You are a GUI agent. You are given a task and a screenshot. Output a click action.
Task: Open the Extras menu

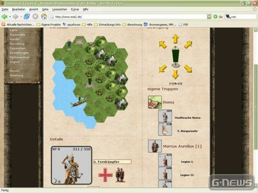(75, 9)
